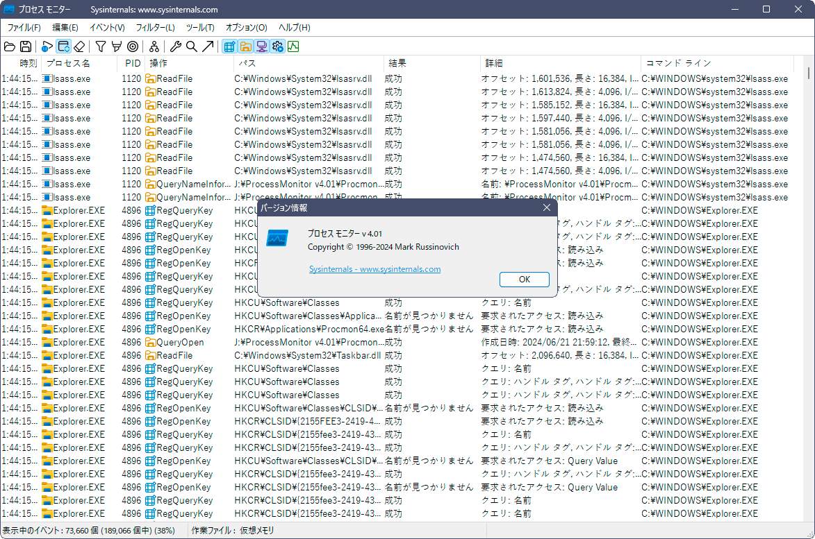Viewport: 815px width, 539px height.
Task: Open the Sysinternals - www.sysinternals.com link
Action: click(x=374, y=268)
